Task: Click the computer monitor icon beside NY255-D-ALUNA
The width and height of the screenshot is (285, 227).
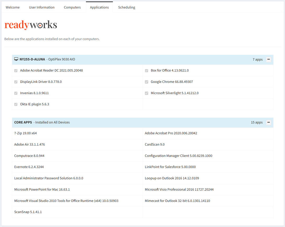Action: pos(16,59)
